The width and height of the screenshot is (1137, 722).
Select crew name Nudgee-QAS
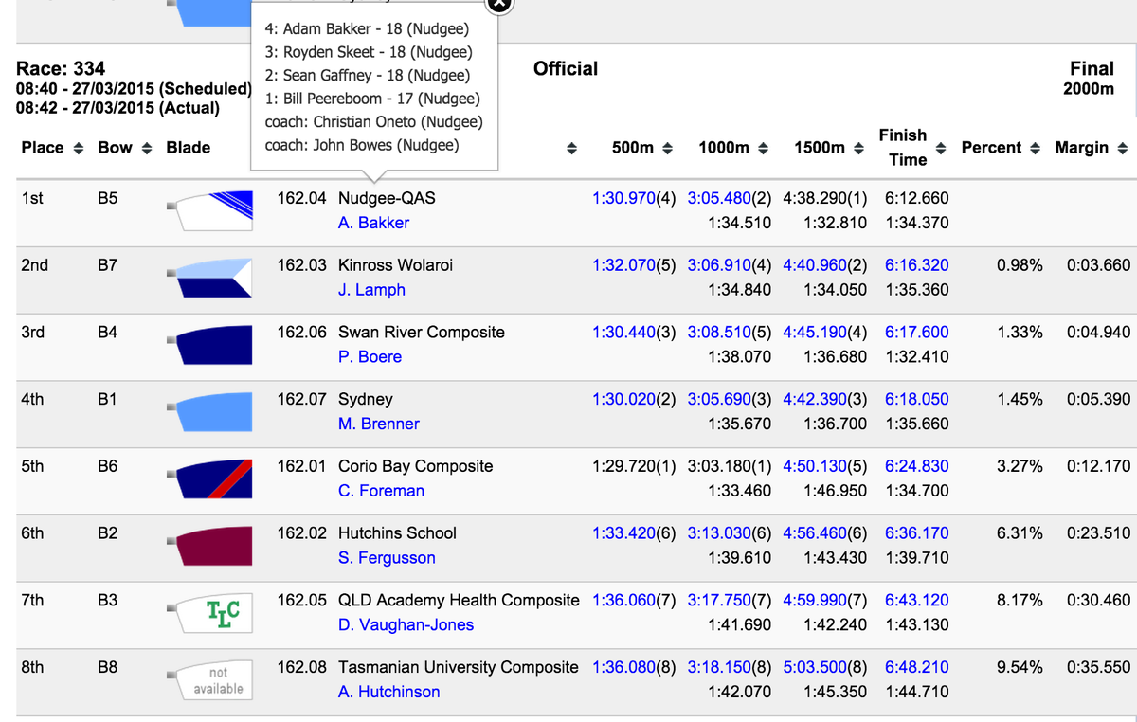click(387, 198)
